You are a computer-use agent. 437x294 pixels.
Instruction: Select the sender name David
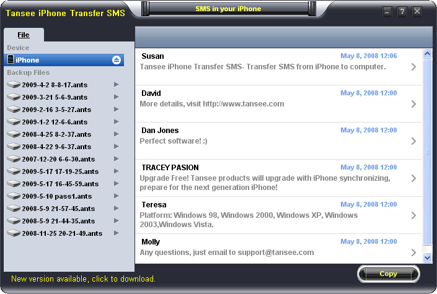(x=151, y=93)
